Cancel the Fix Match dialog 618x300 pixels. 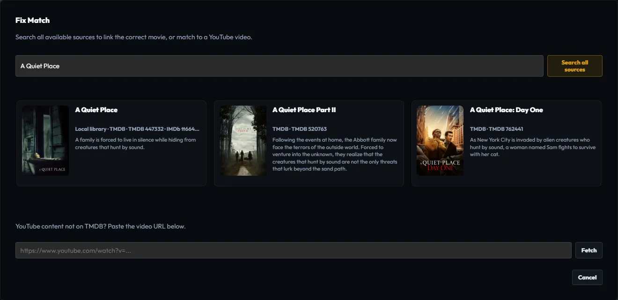(587, 278)
